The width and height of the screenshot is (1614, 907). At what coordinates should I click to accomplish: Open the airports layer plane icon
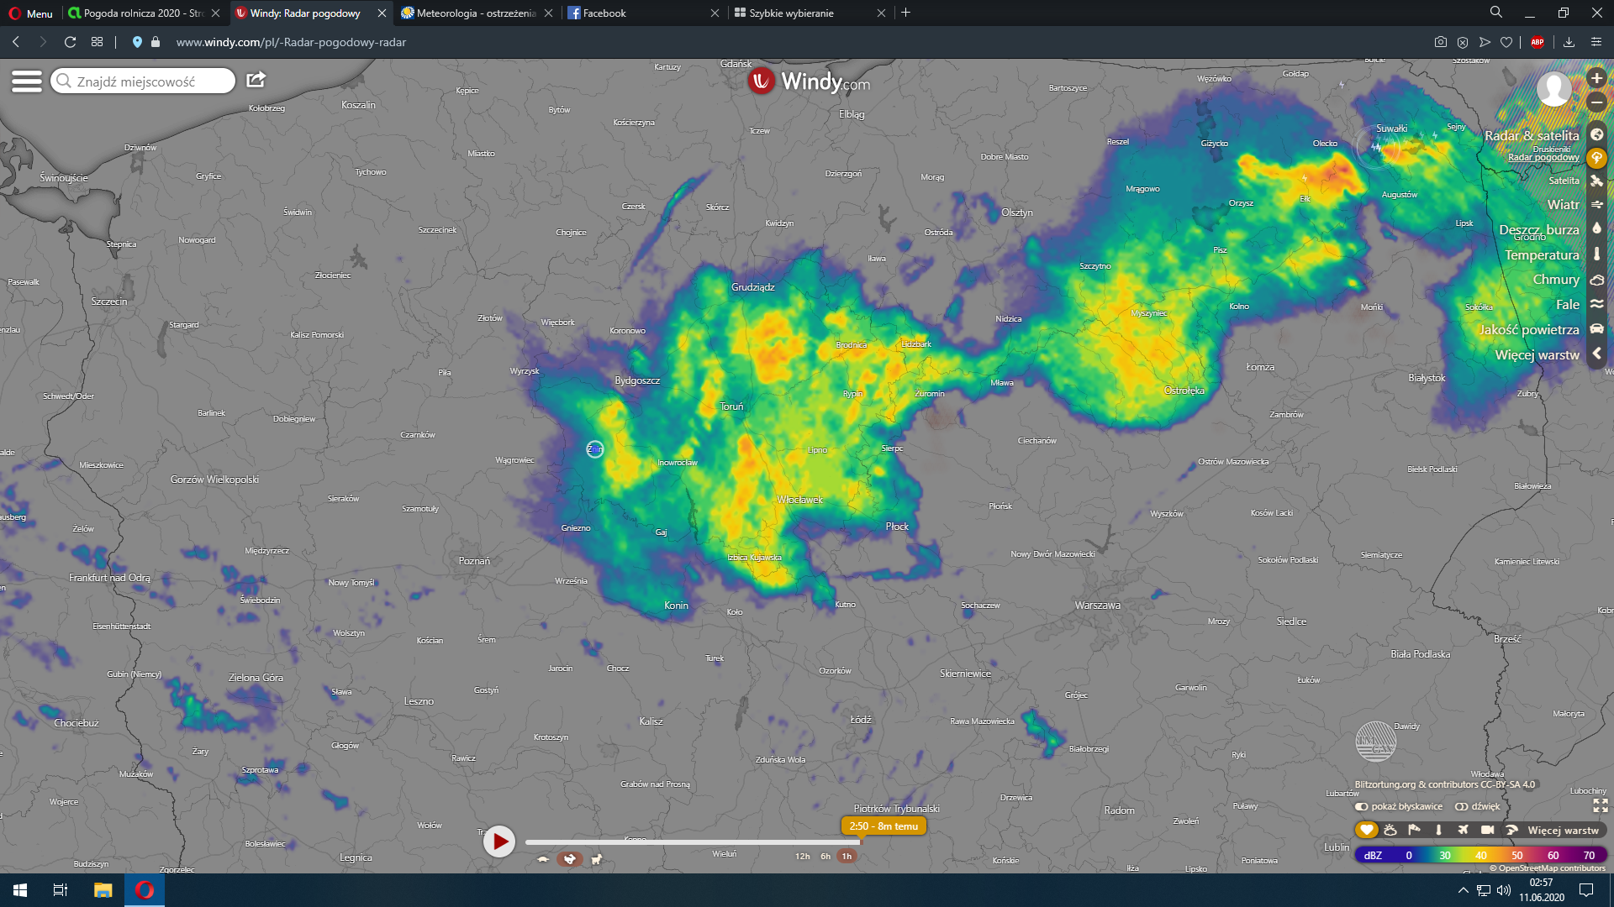(x=1463, y=830)
